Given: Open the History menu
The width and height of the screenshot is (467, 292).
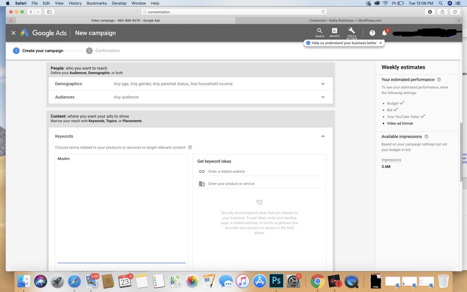Looking at the screenshot, I should pos(75,3).
